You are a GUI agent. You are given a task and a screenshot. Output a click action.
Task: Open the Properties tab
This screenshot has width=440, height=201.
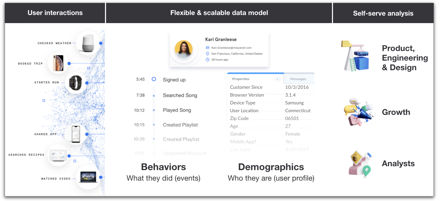point(240,79)
